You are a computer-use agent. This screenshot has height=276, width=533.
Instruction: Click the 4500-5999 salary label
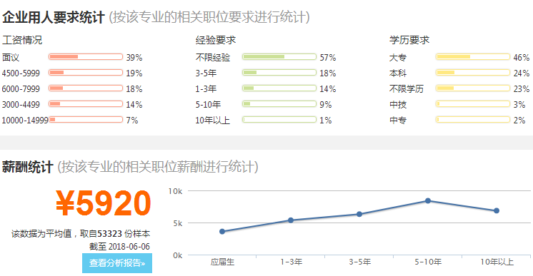click(21, 73)
